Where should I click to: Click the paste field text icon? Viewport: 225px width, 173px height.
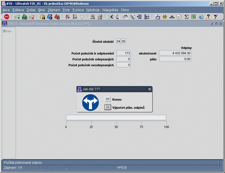[x=125, y=17]
